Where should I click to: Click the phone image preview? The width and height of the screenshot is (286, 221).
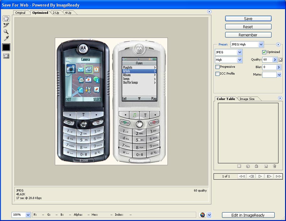pos(111,101)
